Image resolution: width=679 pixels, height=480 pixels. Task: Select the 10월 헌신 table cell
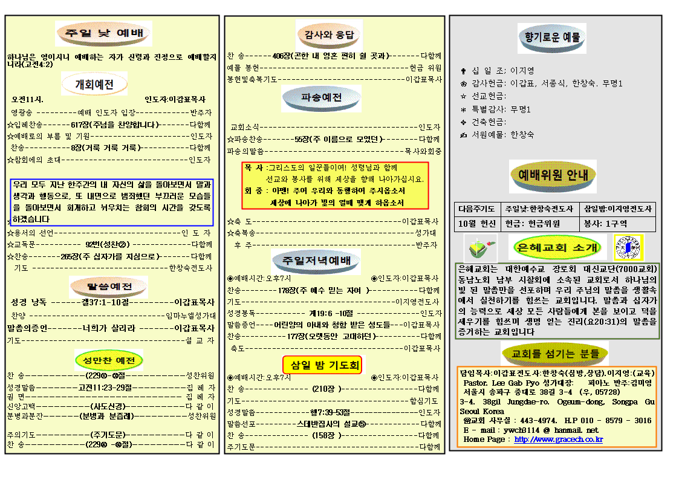point(478,224)
